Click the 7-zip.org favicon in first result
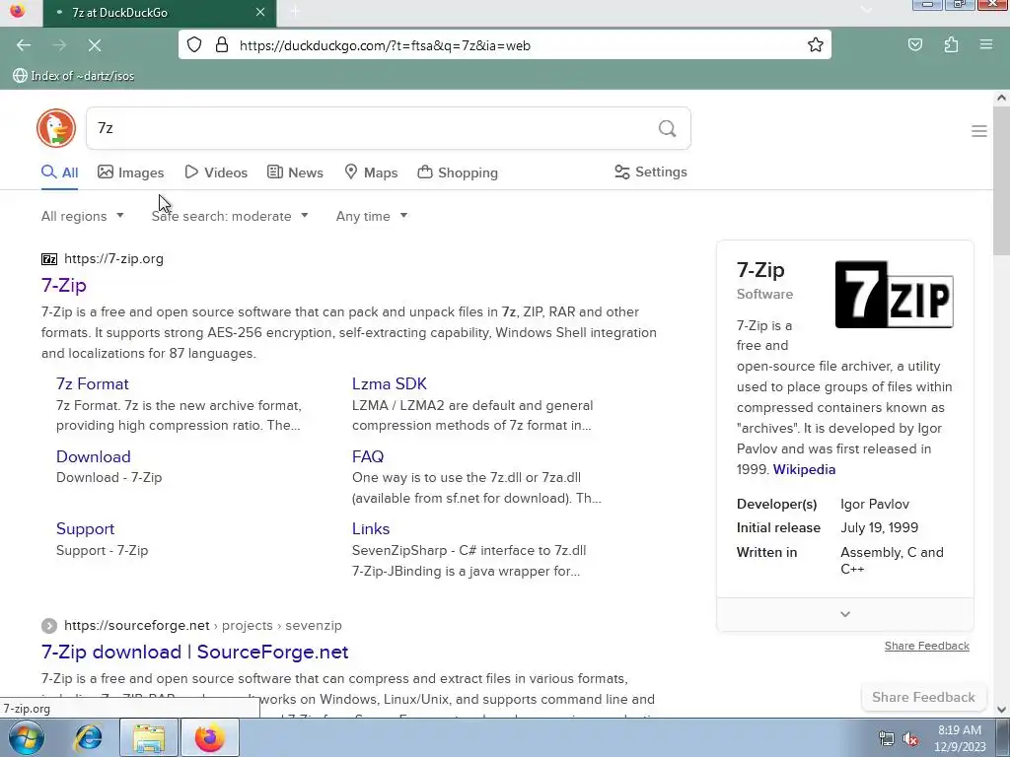The width and height of the screenshot is (1010, 757). (49, 259)
